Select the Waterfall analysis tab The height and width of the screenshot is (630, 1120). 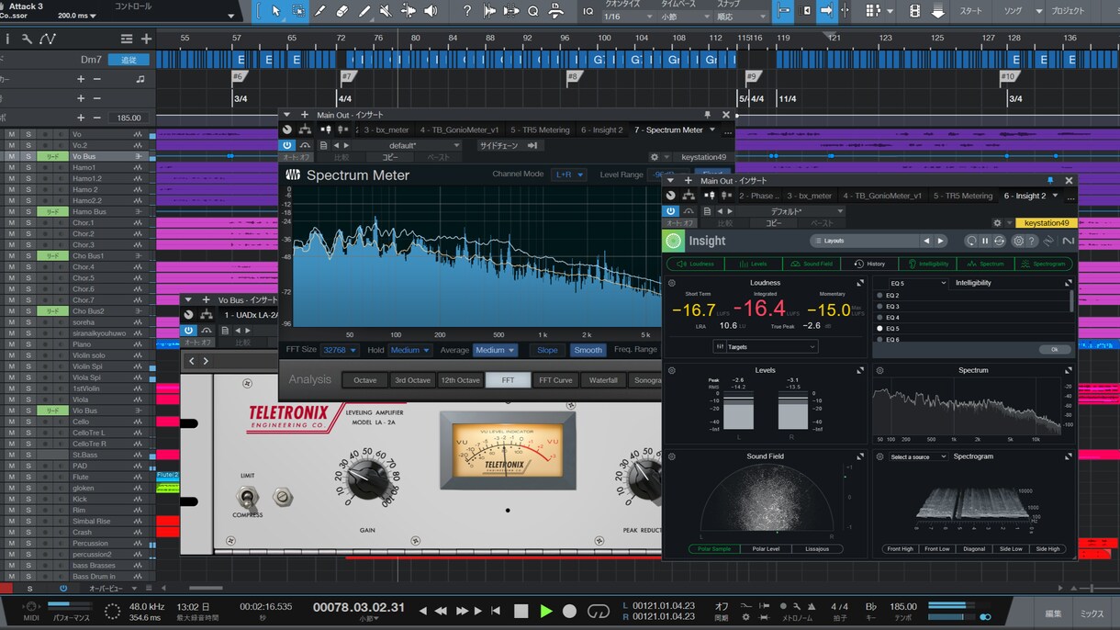(603, 380)
